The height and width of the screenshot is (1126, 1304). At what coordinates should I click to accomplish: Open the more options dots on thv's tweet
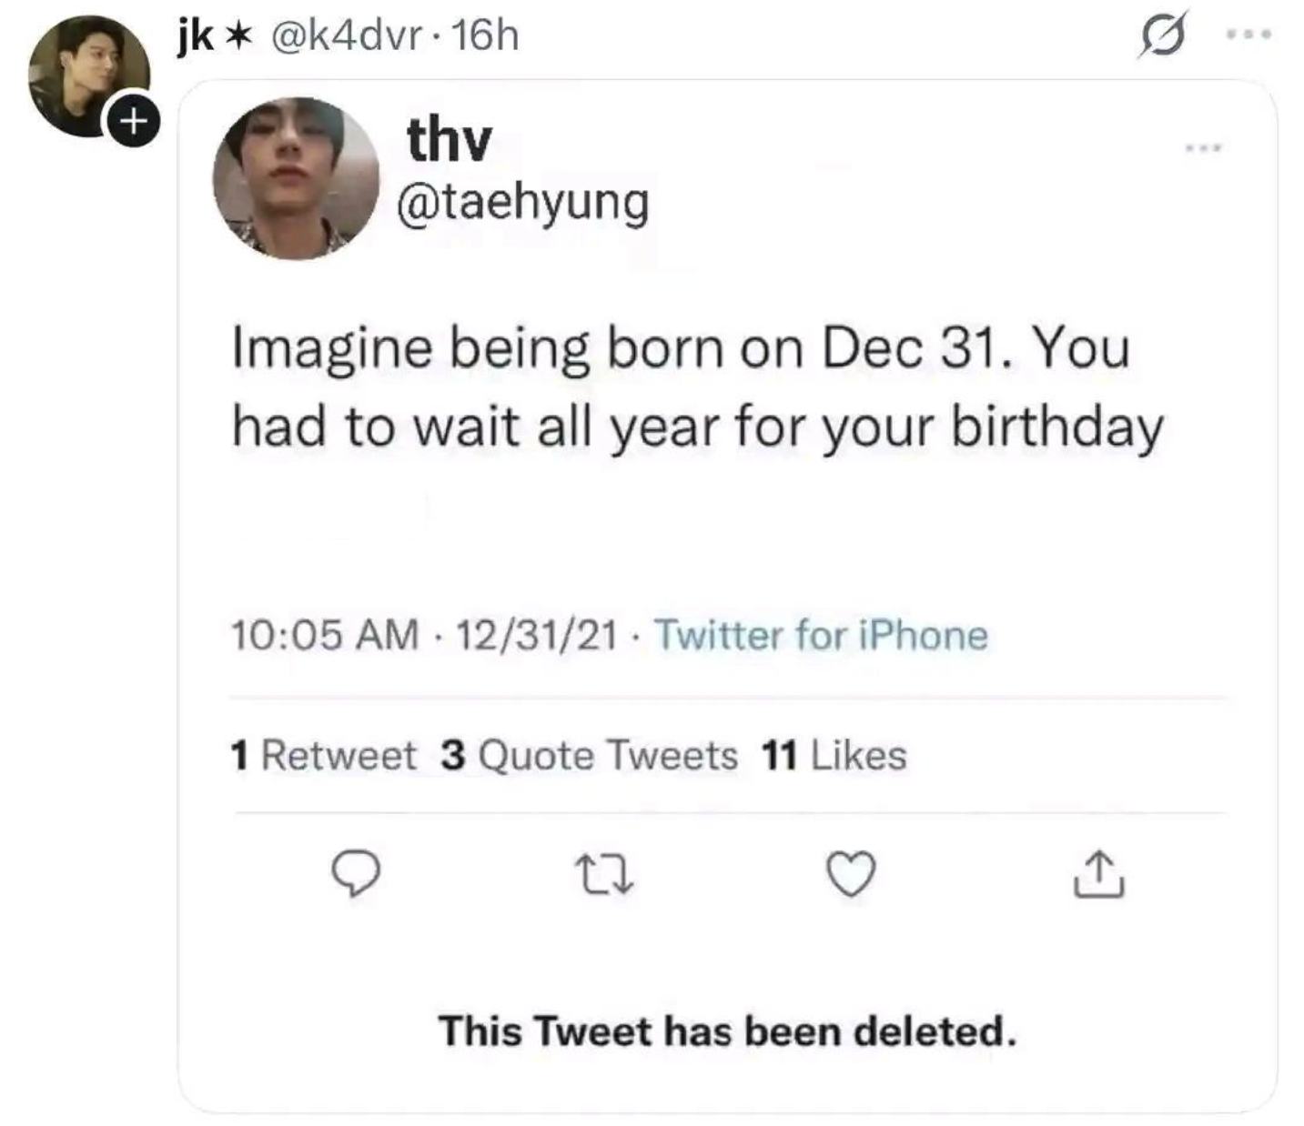[1203, 147]
